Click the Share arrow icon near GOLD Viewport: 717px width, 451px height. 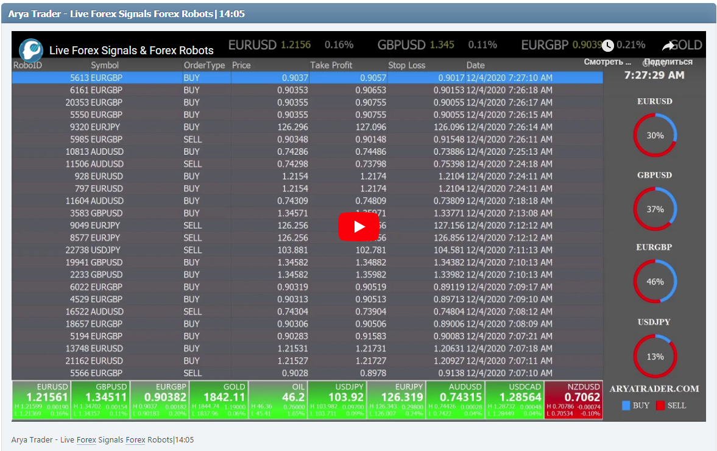(667, 45)
